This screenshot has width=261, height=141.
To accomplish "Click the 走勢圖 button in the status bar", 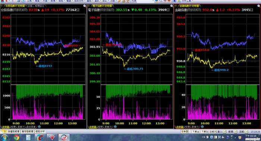I will 185,132.
